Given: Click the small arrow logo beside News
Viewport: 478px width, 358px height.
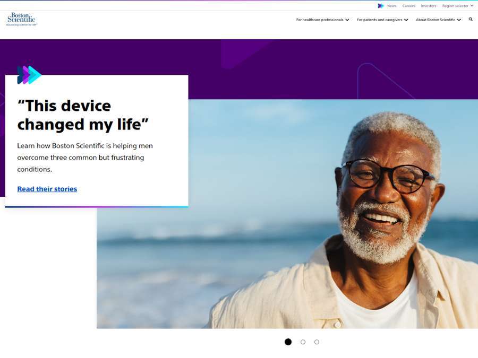Looking at the screenshot, I should coord(381,6).
